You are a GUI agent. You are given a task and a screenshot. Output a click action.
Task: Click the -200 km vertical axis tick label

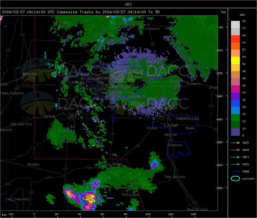point(219,165)
